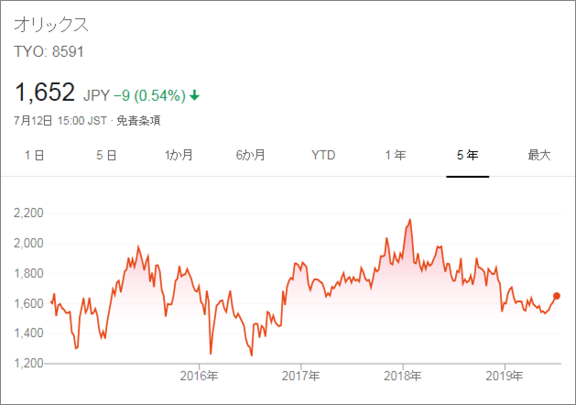576x405 pixels.
Task: Click the 2019年 axis label
Action: tap(505, 376)
